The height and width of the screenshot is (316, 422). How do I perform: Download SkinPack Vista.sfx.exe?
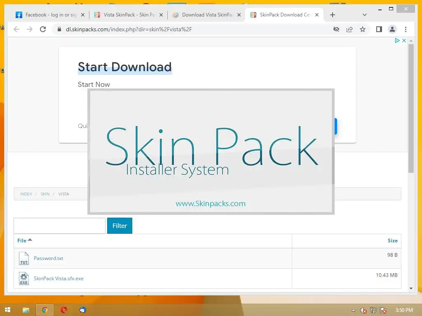(59, 279)
